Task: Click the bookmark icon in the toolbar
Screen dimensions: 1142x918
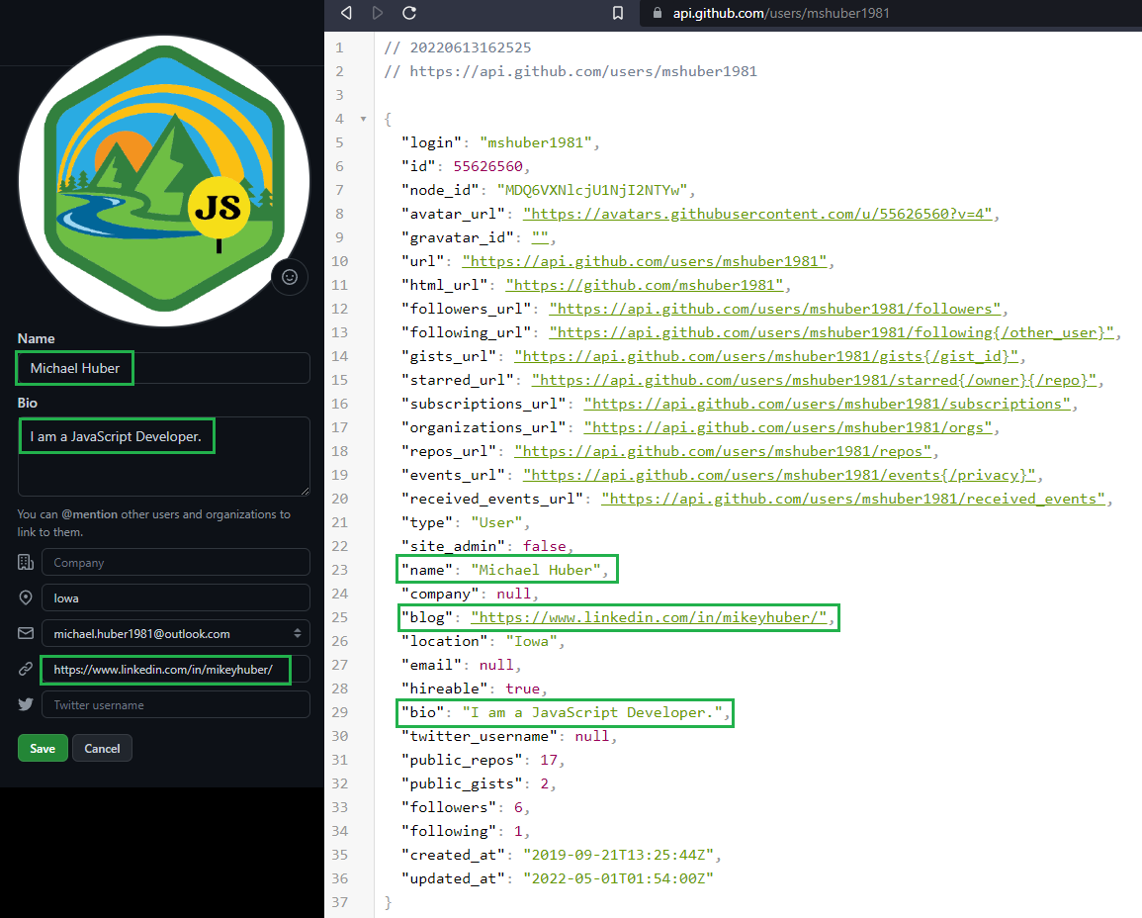Action: point(617,14)
